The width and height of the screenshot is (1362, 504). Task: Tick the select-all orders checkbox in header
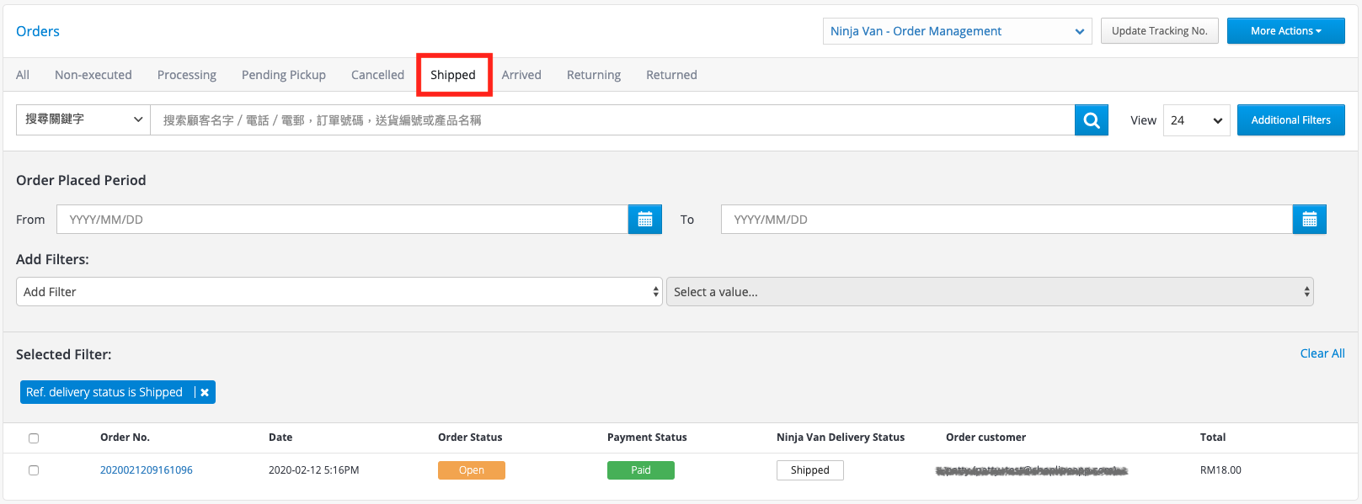(34, 438)
